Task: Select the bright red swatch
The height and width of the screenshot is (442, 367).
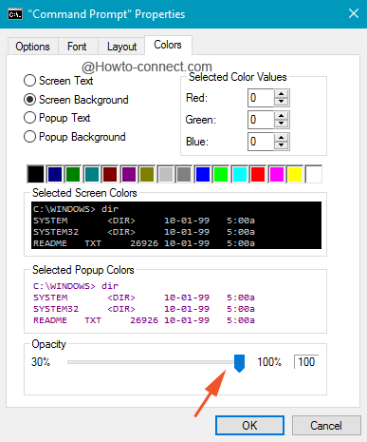Action: [258, 174]
